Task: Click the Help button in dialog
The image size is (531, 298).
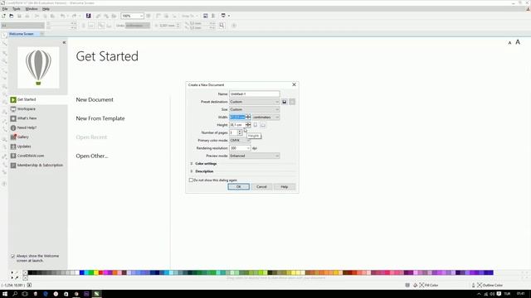Action: 285,187
